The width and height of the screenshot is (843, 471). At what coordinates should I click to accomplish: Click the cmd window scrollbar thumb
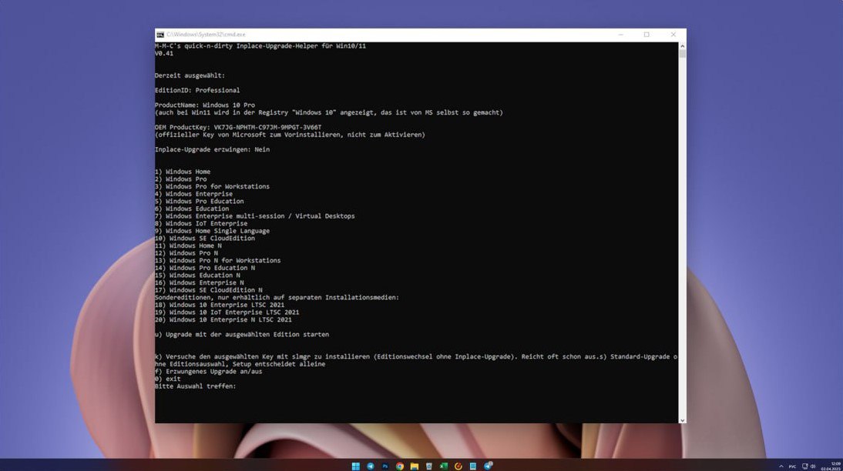(x=682, y=54)
